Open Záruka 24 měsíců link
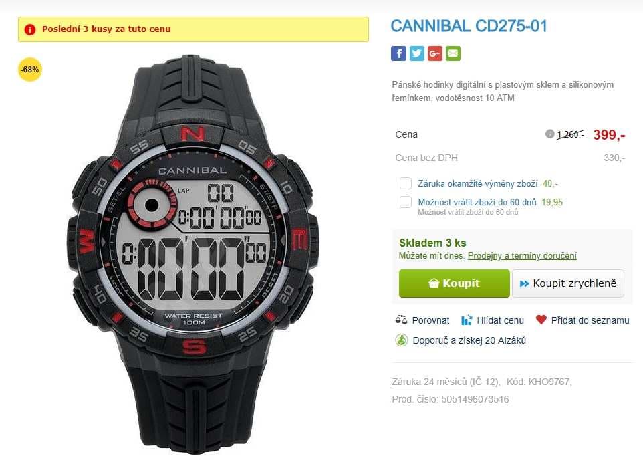 coord(445,382)
